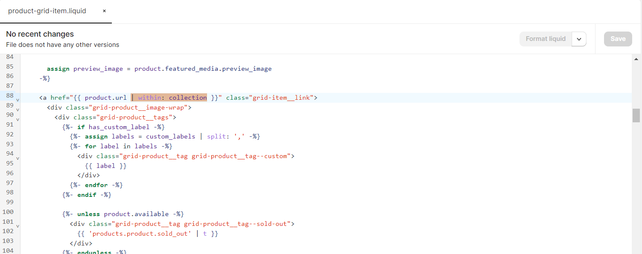
Task: Close the product-grid-item.liquid tab
Action: coord(104,11)
